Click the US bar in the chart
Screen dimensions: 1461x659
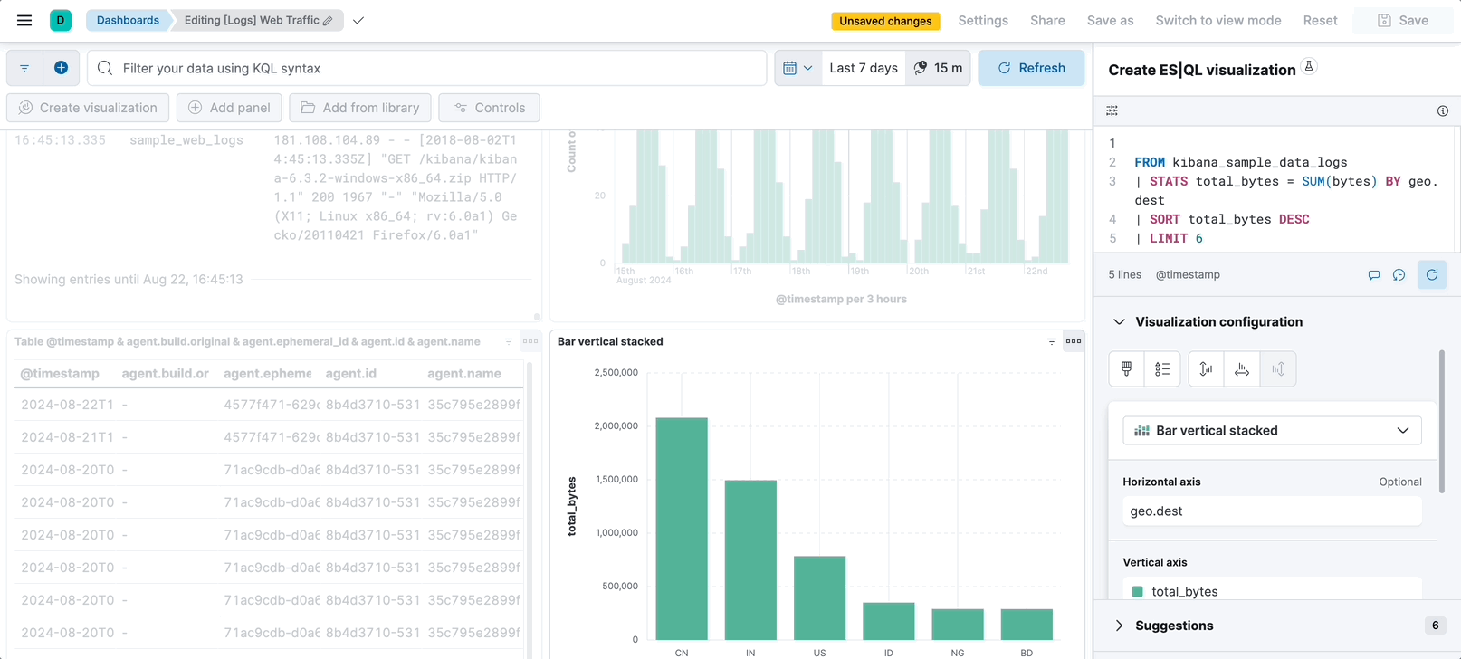[x=819, y=597]
